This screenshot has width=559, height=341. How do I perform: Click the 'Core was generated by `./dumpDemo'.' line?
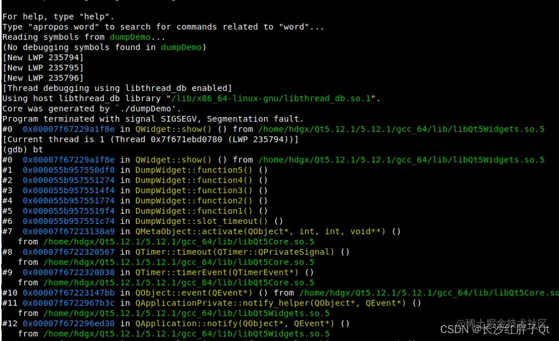(91, 109)
